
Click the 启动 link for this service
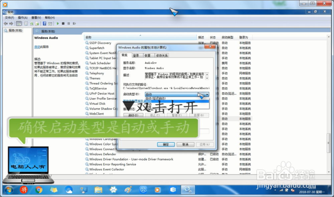(37, 47)
